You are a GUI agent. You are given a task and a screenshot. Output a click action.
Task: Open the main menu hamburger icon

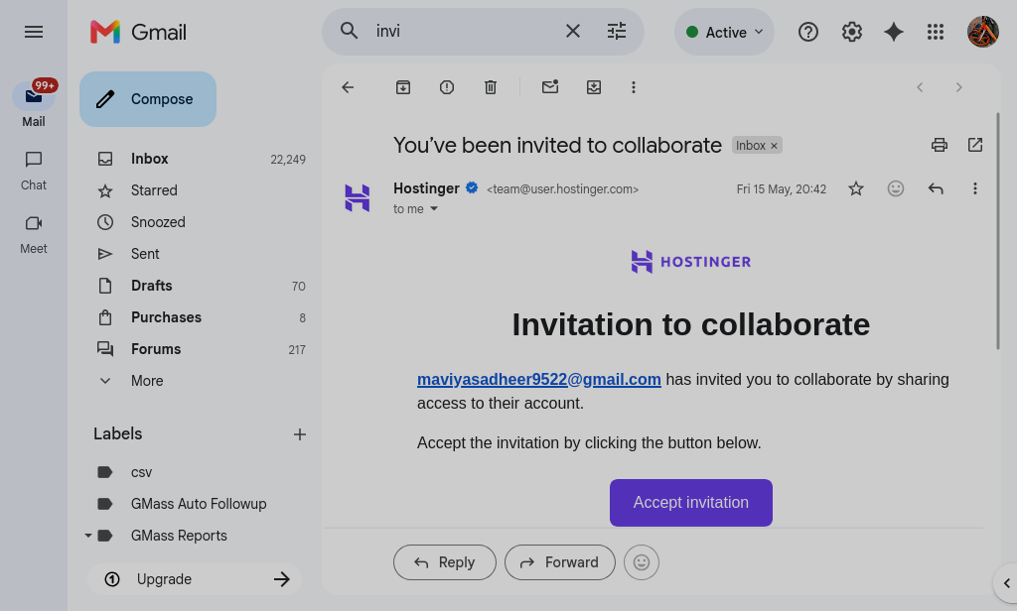[34, 32]
